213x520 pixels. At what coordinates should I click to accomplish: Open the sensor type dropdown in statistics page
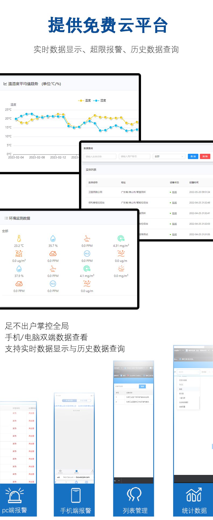click(188, 372)
